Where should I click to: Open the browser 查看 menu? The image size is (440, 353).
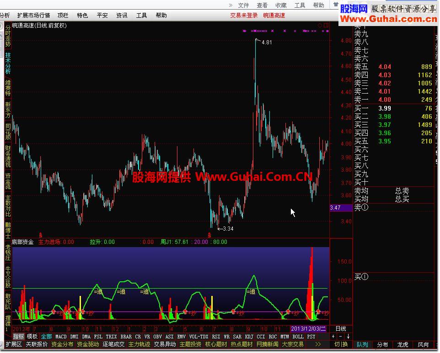pos(262,5)
